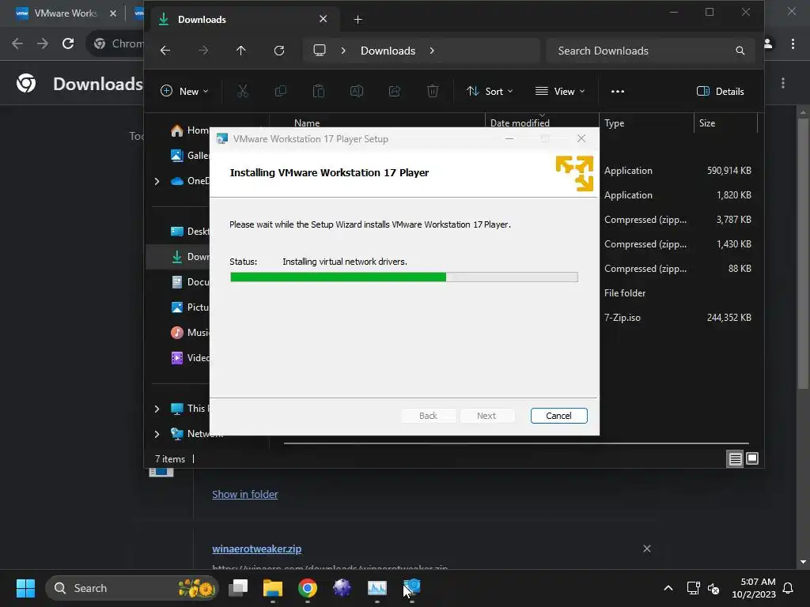Open Pictures in Explorer sidebar

(x=190, y=307)
